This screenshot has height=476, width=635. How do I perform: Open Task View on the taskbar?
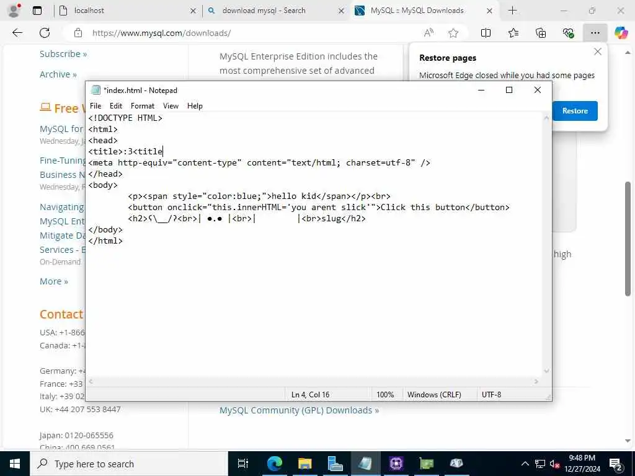pos(242,464)
